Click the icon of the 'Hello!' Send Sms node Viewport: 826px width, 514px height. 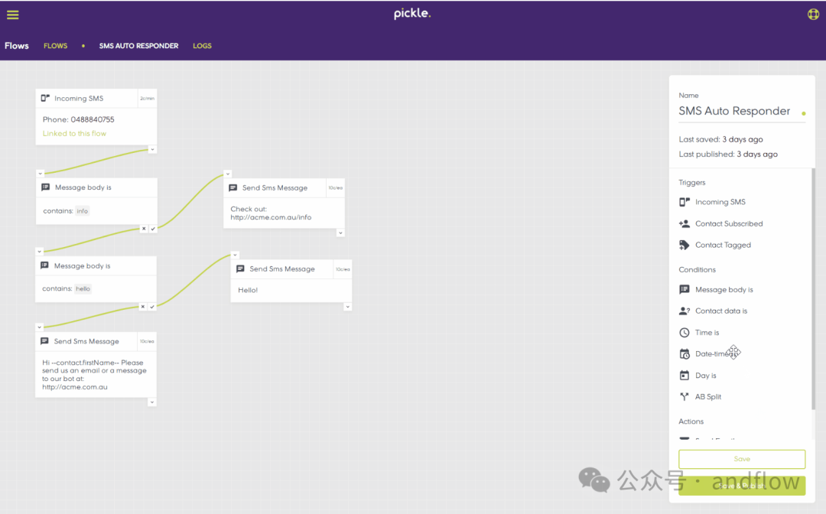[240, 268]
